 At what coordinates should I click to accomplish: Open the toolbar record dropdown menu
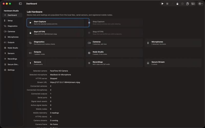201,4
